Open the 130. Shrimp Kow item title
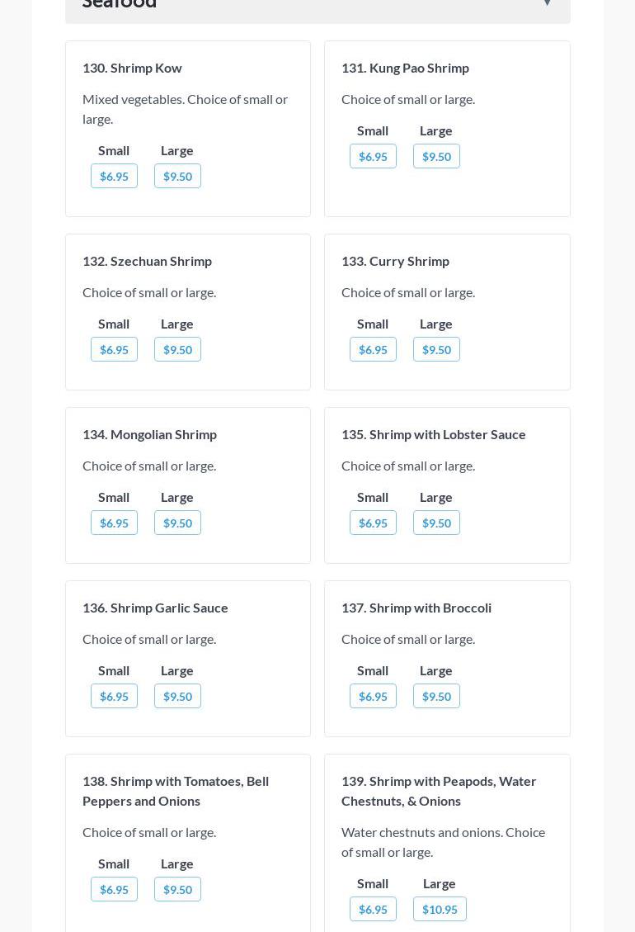 [x=132, y=68]
